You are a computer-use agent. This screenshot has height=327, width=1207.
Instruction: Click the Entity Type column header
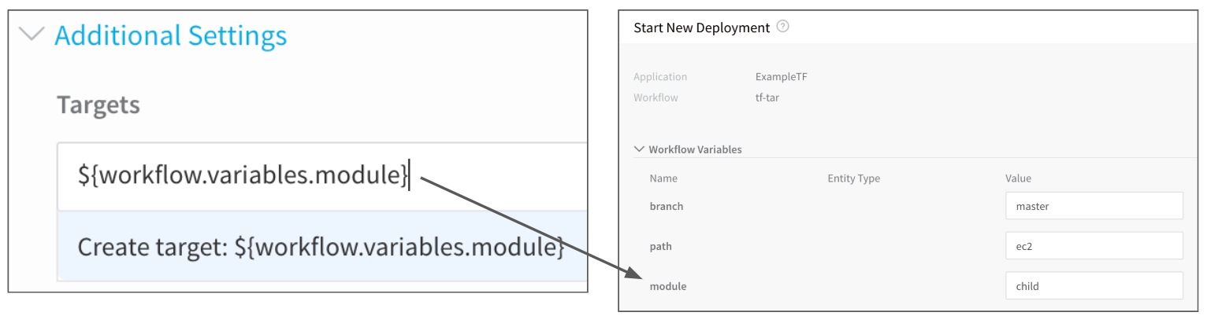853,178
